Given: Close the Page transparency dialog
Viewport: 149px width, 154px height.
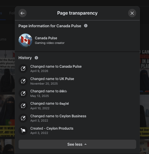Looking at the screenshot, I should click(x=132, y=13).
